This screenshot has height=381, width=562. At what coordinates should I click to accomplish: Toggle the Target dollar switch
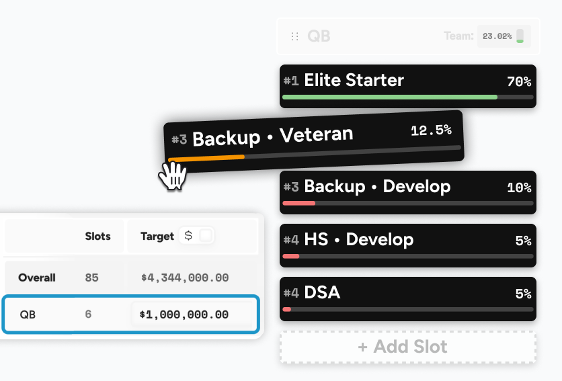(206, 236)
